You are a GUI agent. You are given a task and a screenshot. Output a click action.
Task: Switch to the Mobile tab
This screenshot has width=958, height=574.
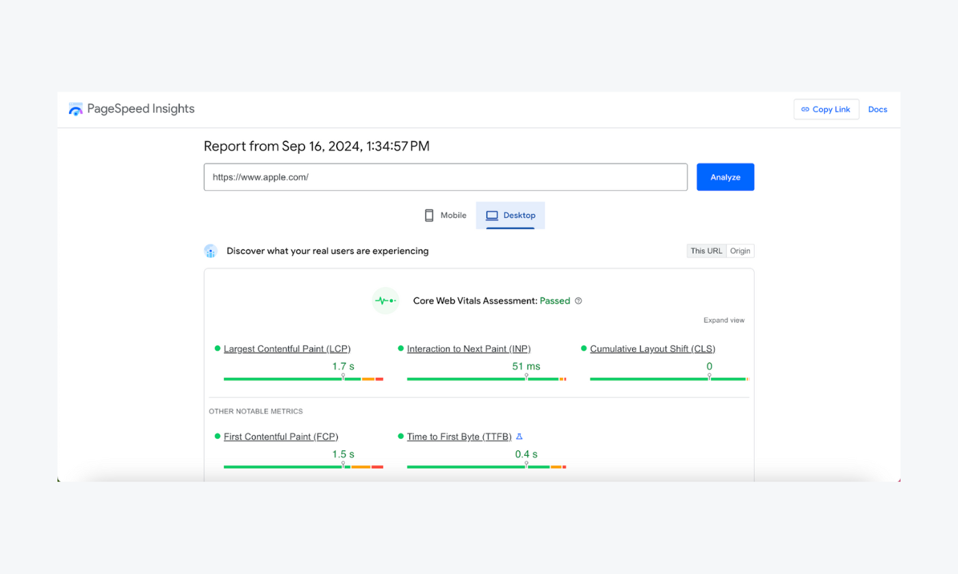tap(445, 215)
